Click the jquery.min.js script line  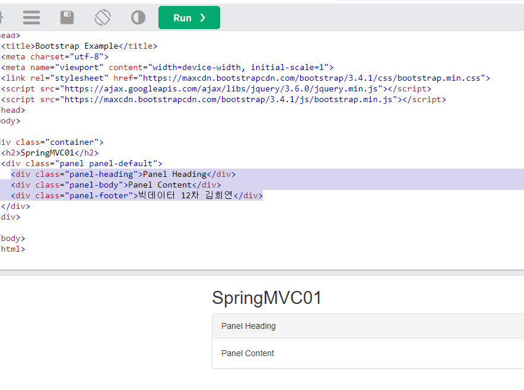pos(216,89)
